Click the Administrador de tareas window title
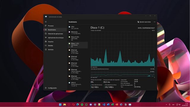 55,17
